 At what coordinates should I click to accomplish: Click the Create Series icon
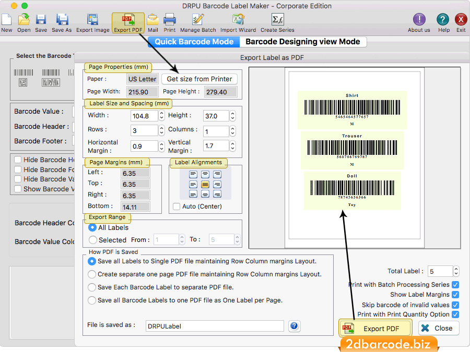(x=278, y=20)
